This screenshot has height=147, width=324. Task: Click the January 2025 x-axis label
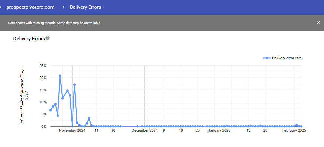219,131
